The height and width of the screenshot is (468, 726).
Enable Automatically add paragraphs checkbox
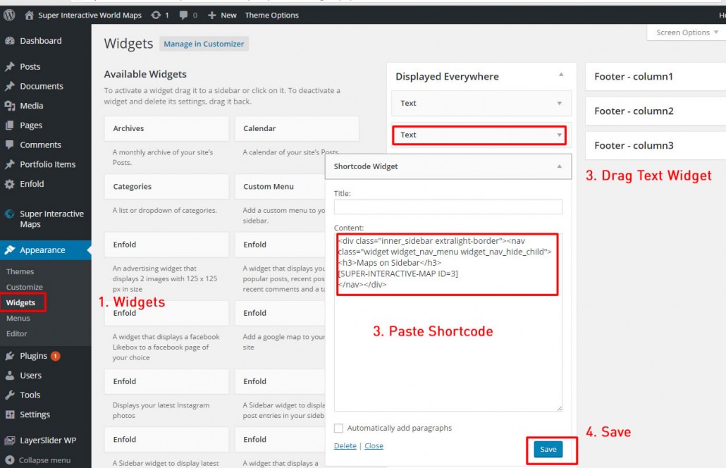[339, 428]
